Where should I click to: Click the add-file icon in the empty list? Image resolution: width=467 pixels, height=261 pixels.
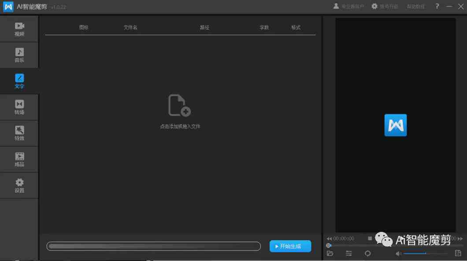coord(179,105)
